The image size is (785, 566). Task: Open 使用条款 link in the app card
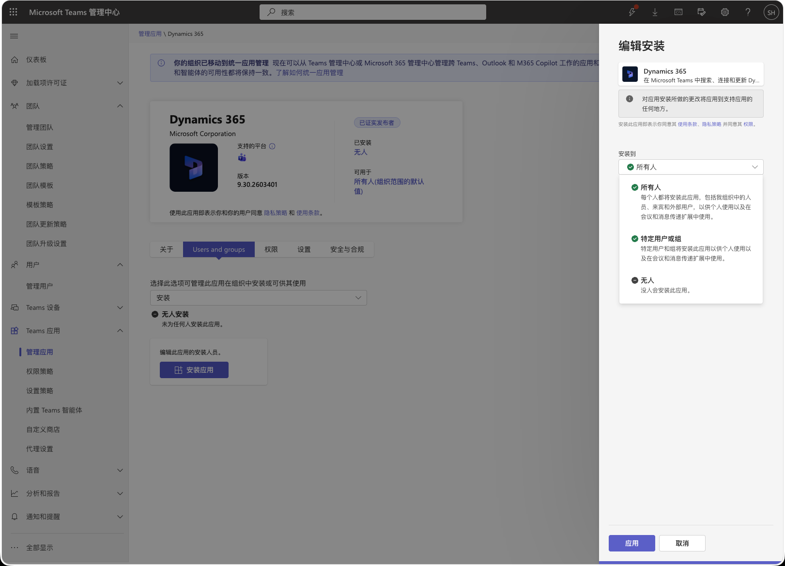(x=308, y=213)
